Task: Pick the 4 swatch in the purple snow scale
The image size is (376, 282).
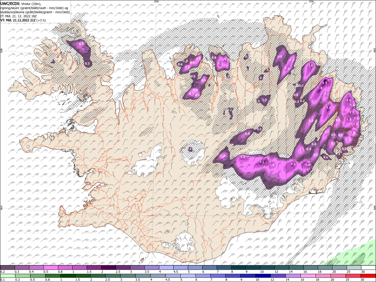Action: click(166, 268)
